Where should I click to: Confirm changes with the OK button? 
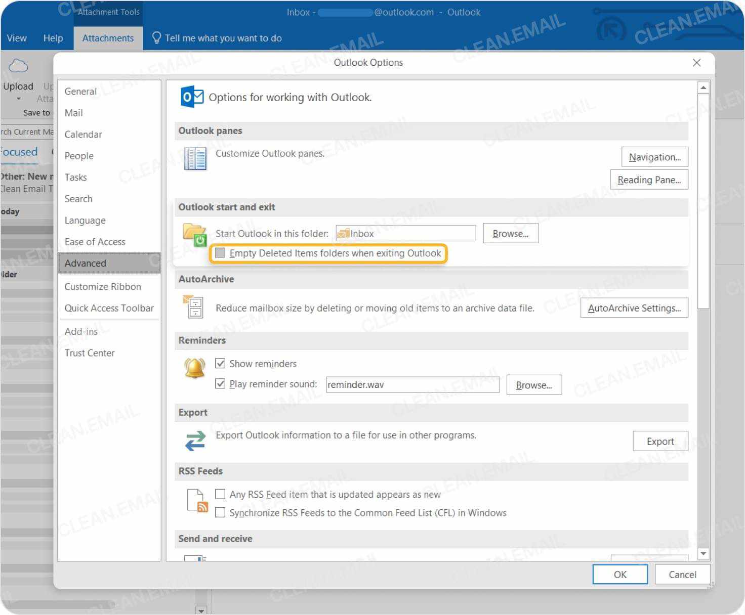(x=619, y=574)
